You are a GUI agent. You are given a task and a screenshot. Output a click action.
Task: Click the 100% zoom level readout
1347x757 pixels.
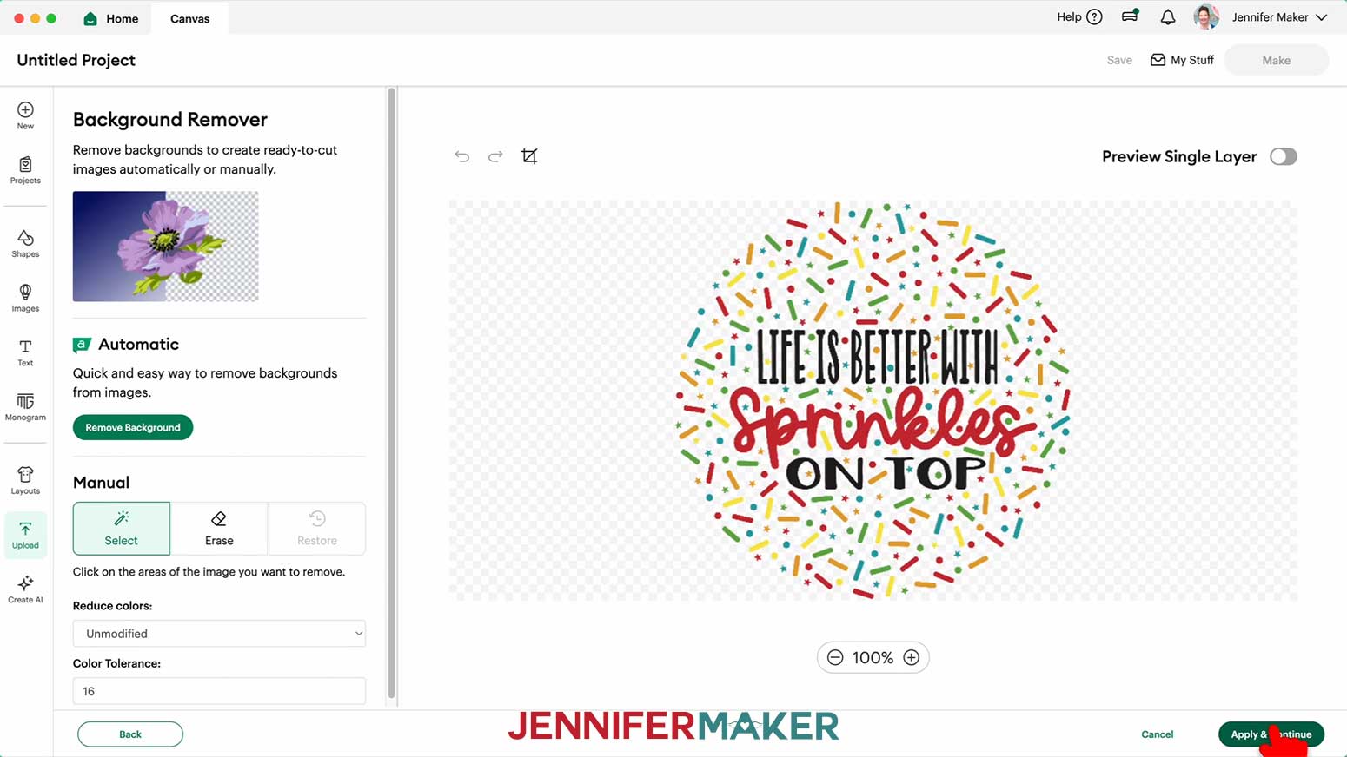[873, 657]
